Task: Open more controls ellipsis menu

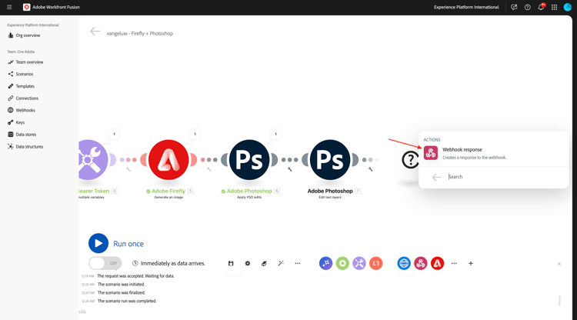Action: (298, 263)
